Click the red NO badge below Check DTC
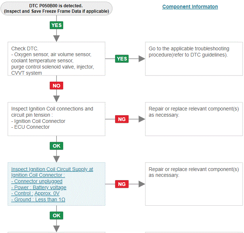The width and height of the screenshot is (244, 233). coord(57,86)
